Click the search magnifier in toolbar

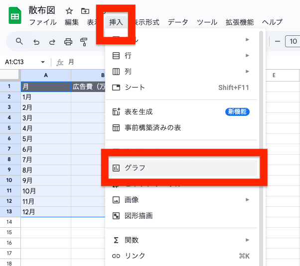pos(19,41)
